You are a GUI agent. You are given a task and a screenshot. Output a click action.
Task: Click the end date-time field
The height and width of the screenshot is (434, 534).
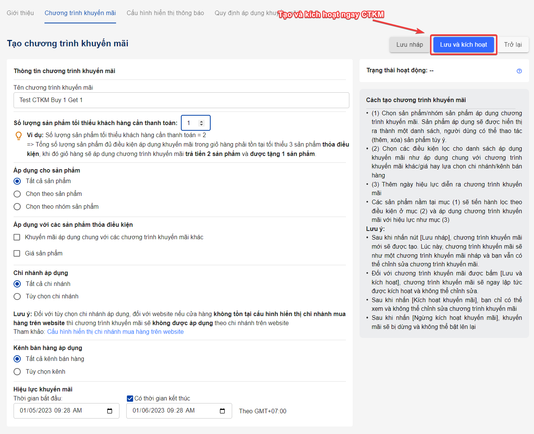coord(179,411)
